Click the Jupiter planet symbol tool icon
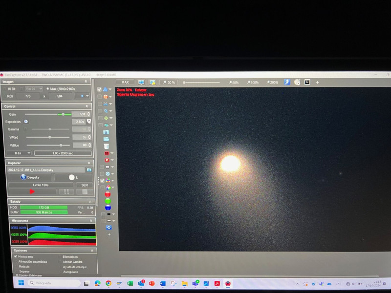This screenshot has width=391, height=293. (106, 111)
